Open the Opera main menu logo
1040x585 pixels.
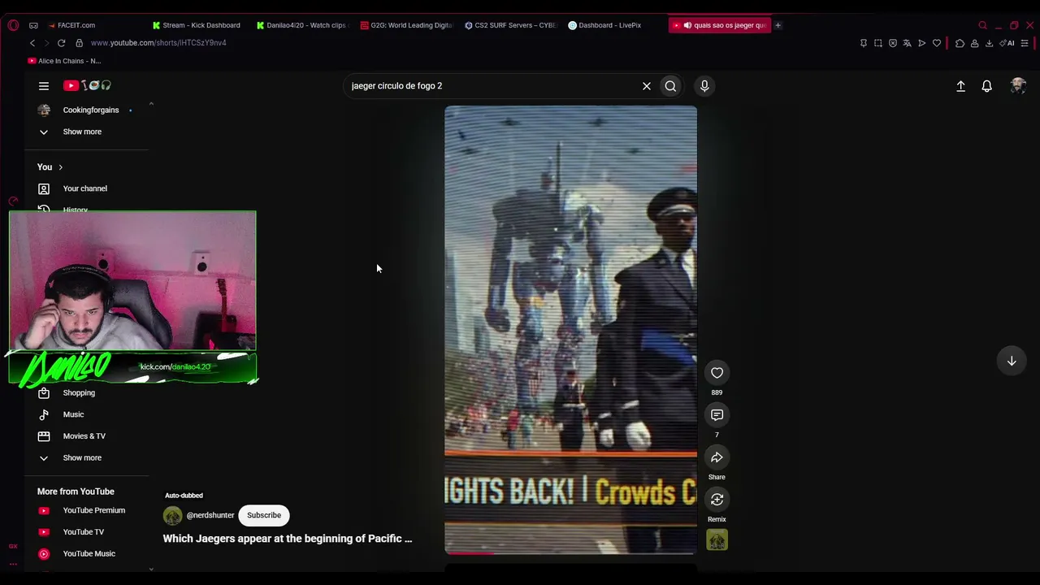(x=13, y=25)
